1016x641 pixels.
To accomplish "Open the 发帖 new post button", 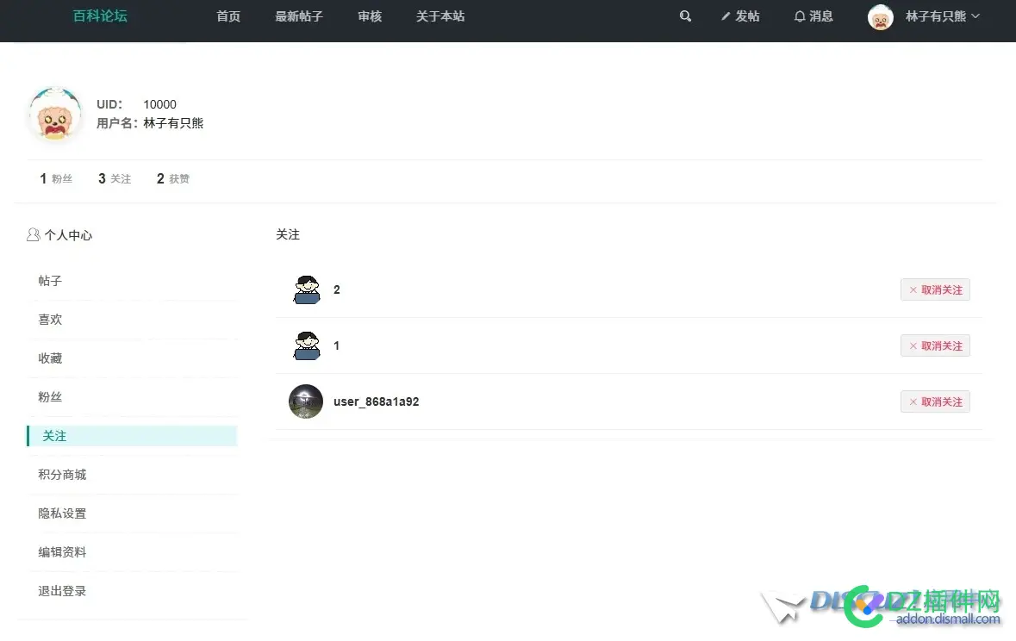I will 740,16.
